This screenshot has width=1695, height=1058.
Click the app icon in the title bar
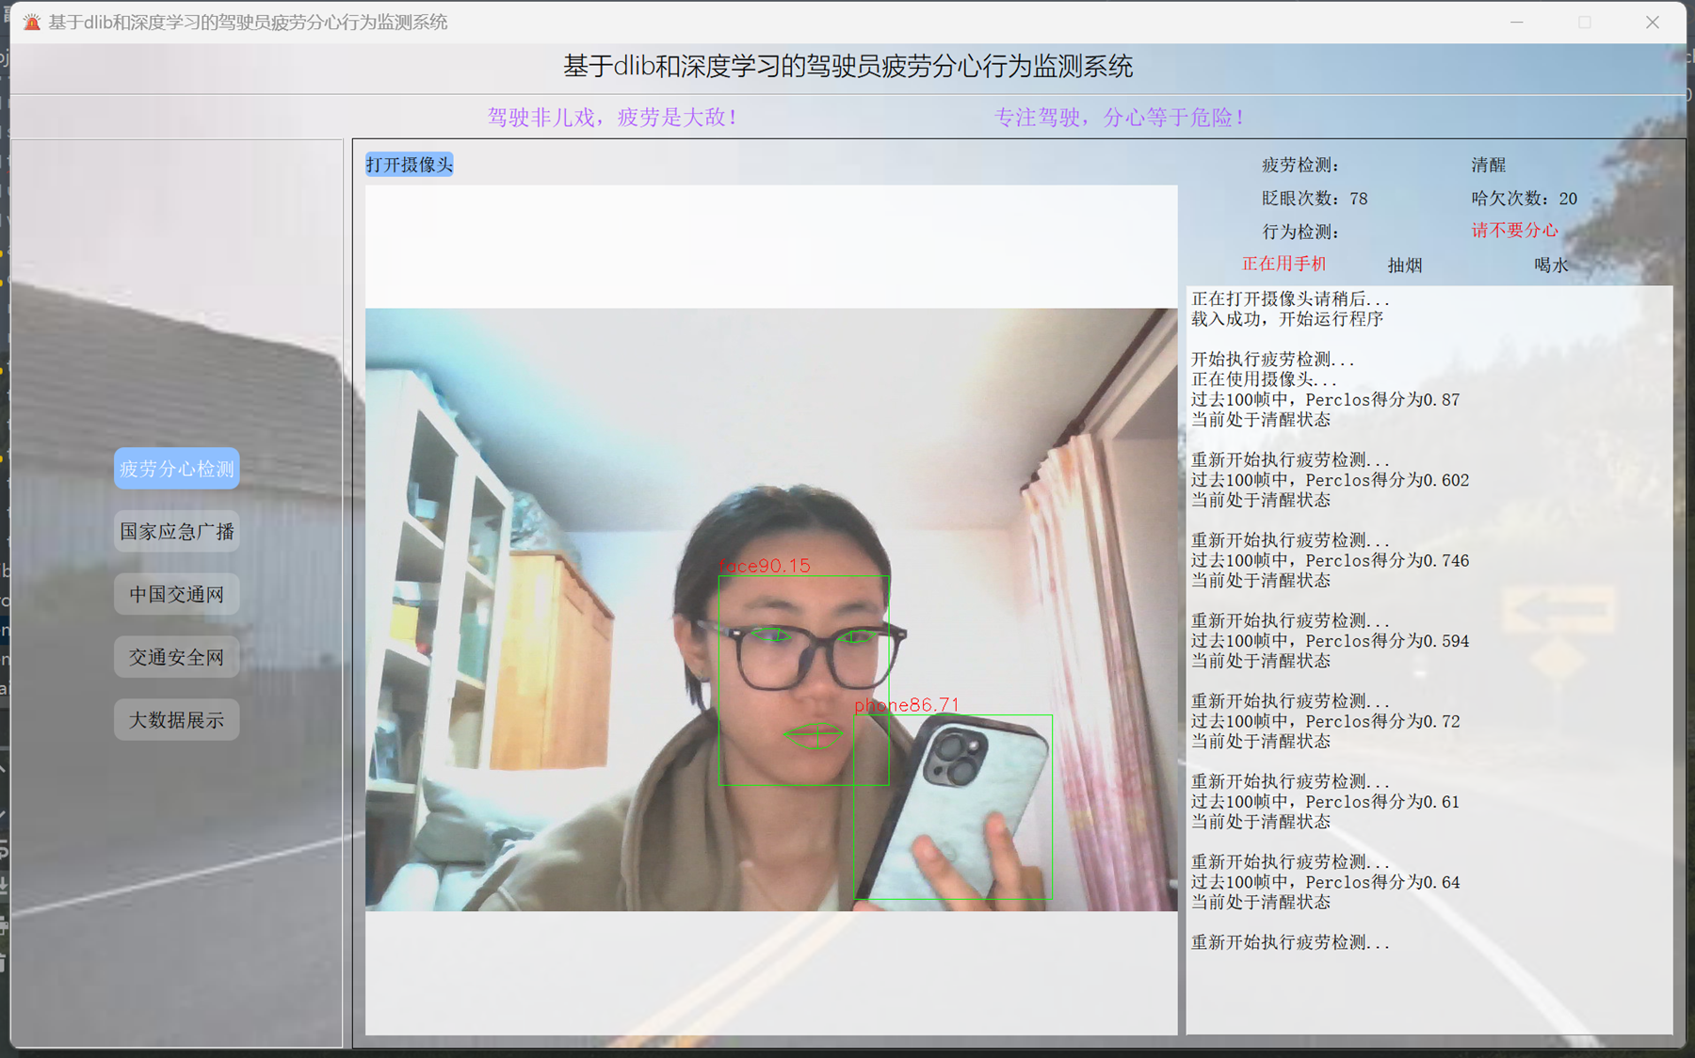pos(32,22)
